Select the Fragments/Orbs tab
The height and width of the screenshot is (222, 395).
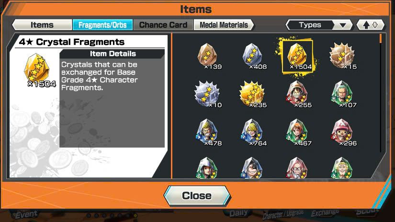coord(102,25)
